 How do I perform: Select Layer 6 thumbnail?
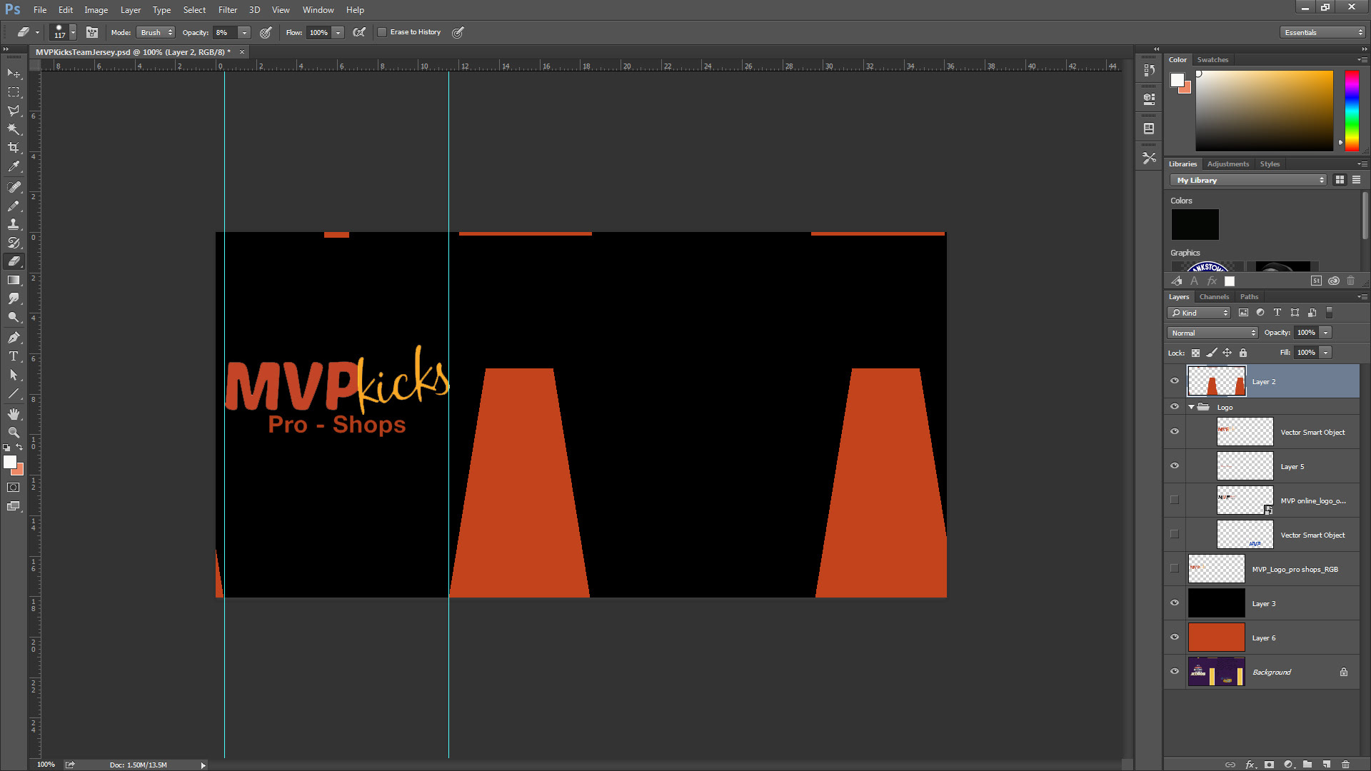tap(1216, 638)
